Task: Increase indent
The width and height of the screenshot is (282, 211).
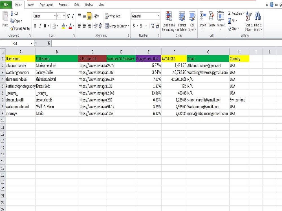Action: pyautogui.click(x=101, y=26)
